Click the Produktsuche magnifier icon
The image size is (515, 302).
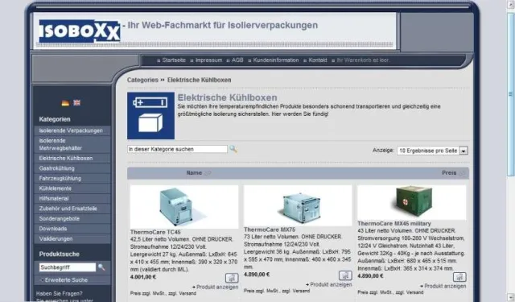click(101, 267)
